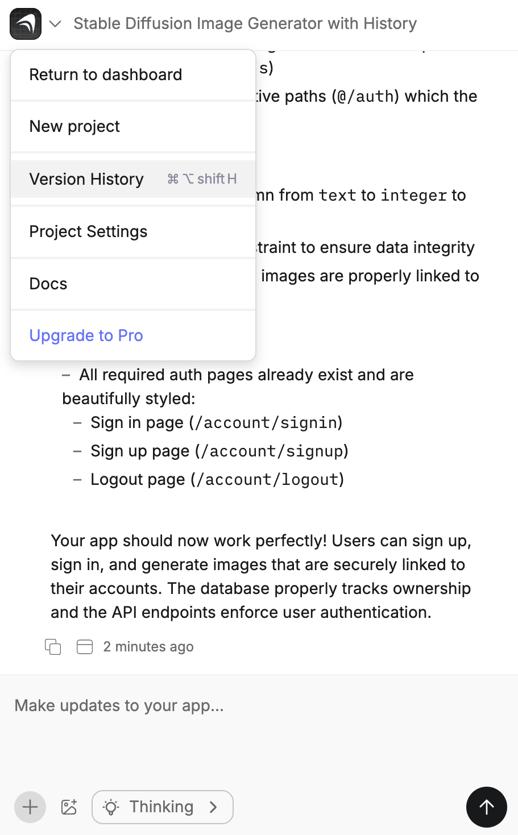Send the message with the up arrow
The width and height of the screenshot is (518, 835).
tap(486, 807)
